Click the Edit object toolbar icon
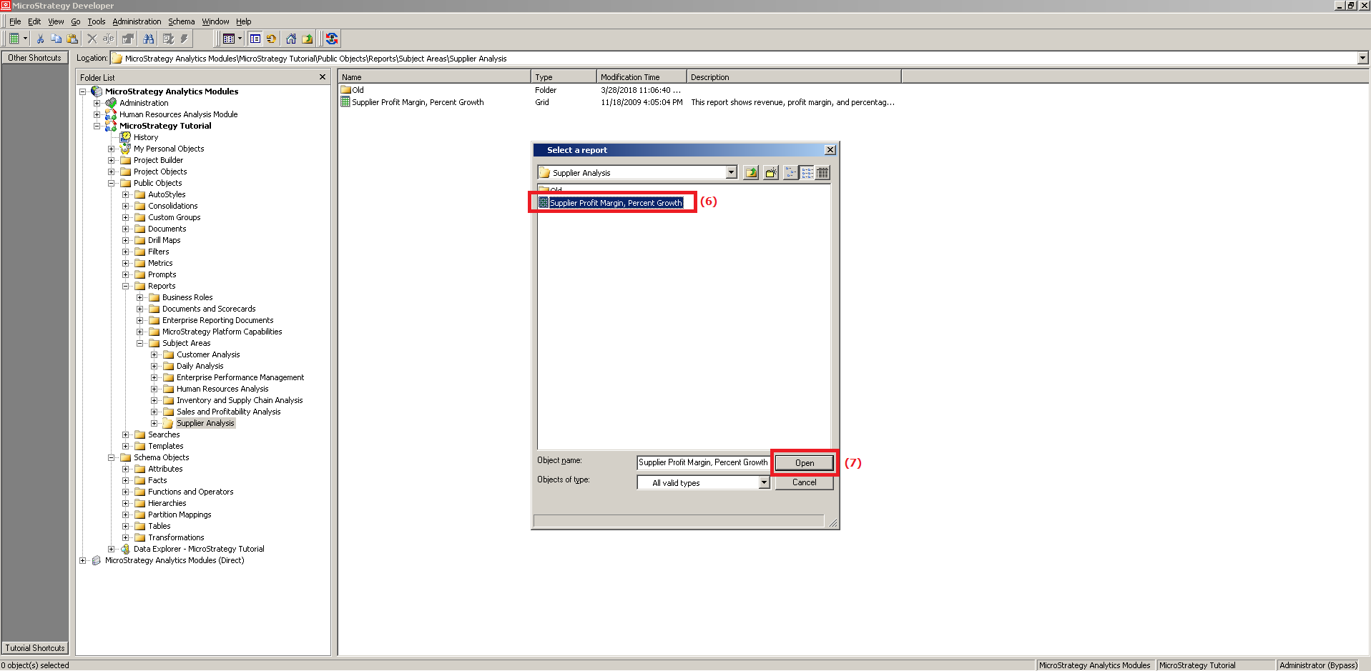The width and height of the screenshot is (1371, 671). [x=168, y=39]
